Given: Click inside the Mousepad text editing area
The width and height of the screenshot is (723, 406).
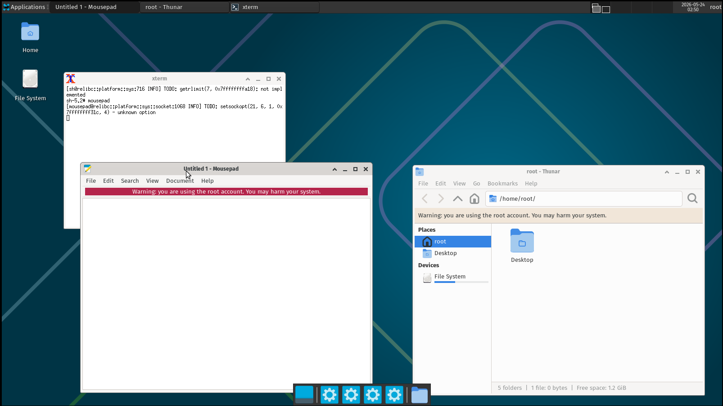Looking at the screenshot, I should pyautogui.click(x=226, y=294).
